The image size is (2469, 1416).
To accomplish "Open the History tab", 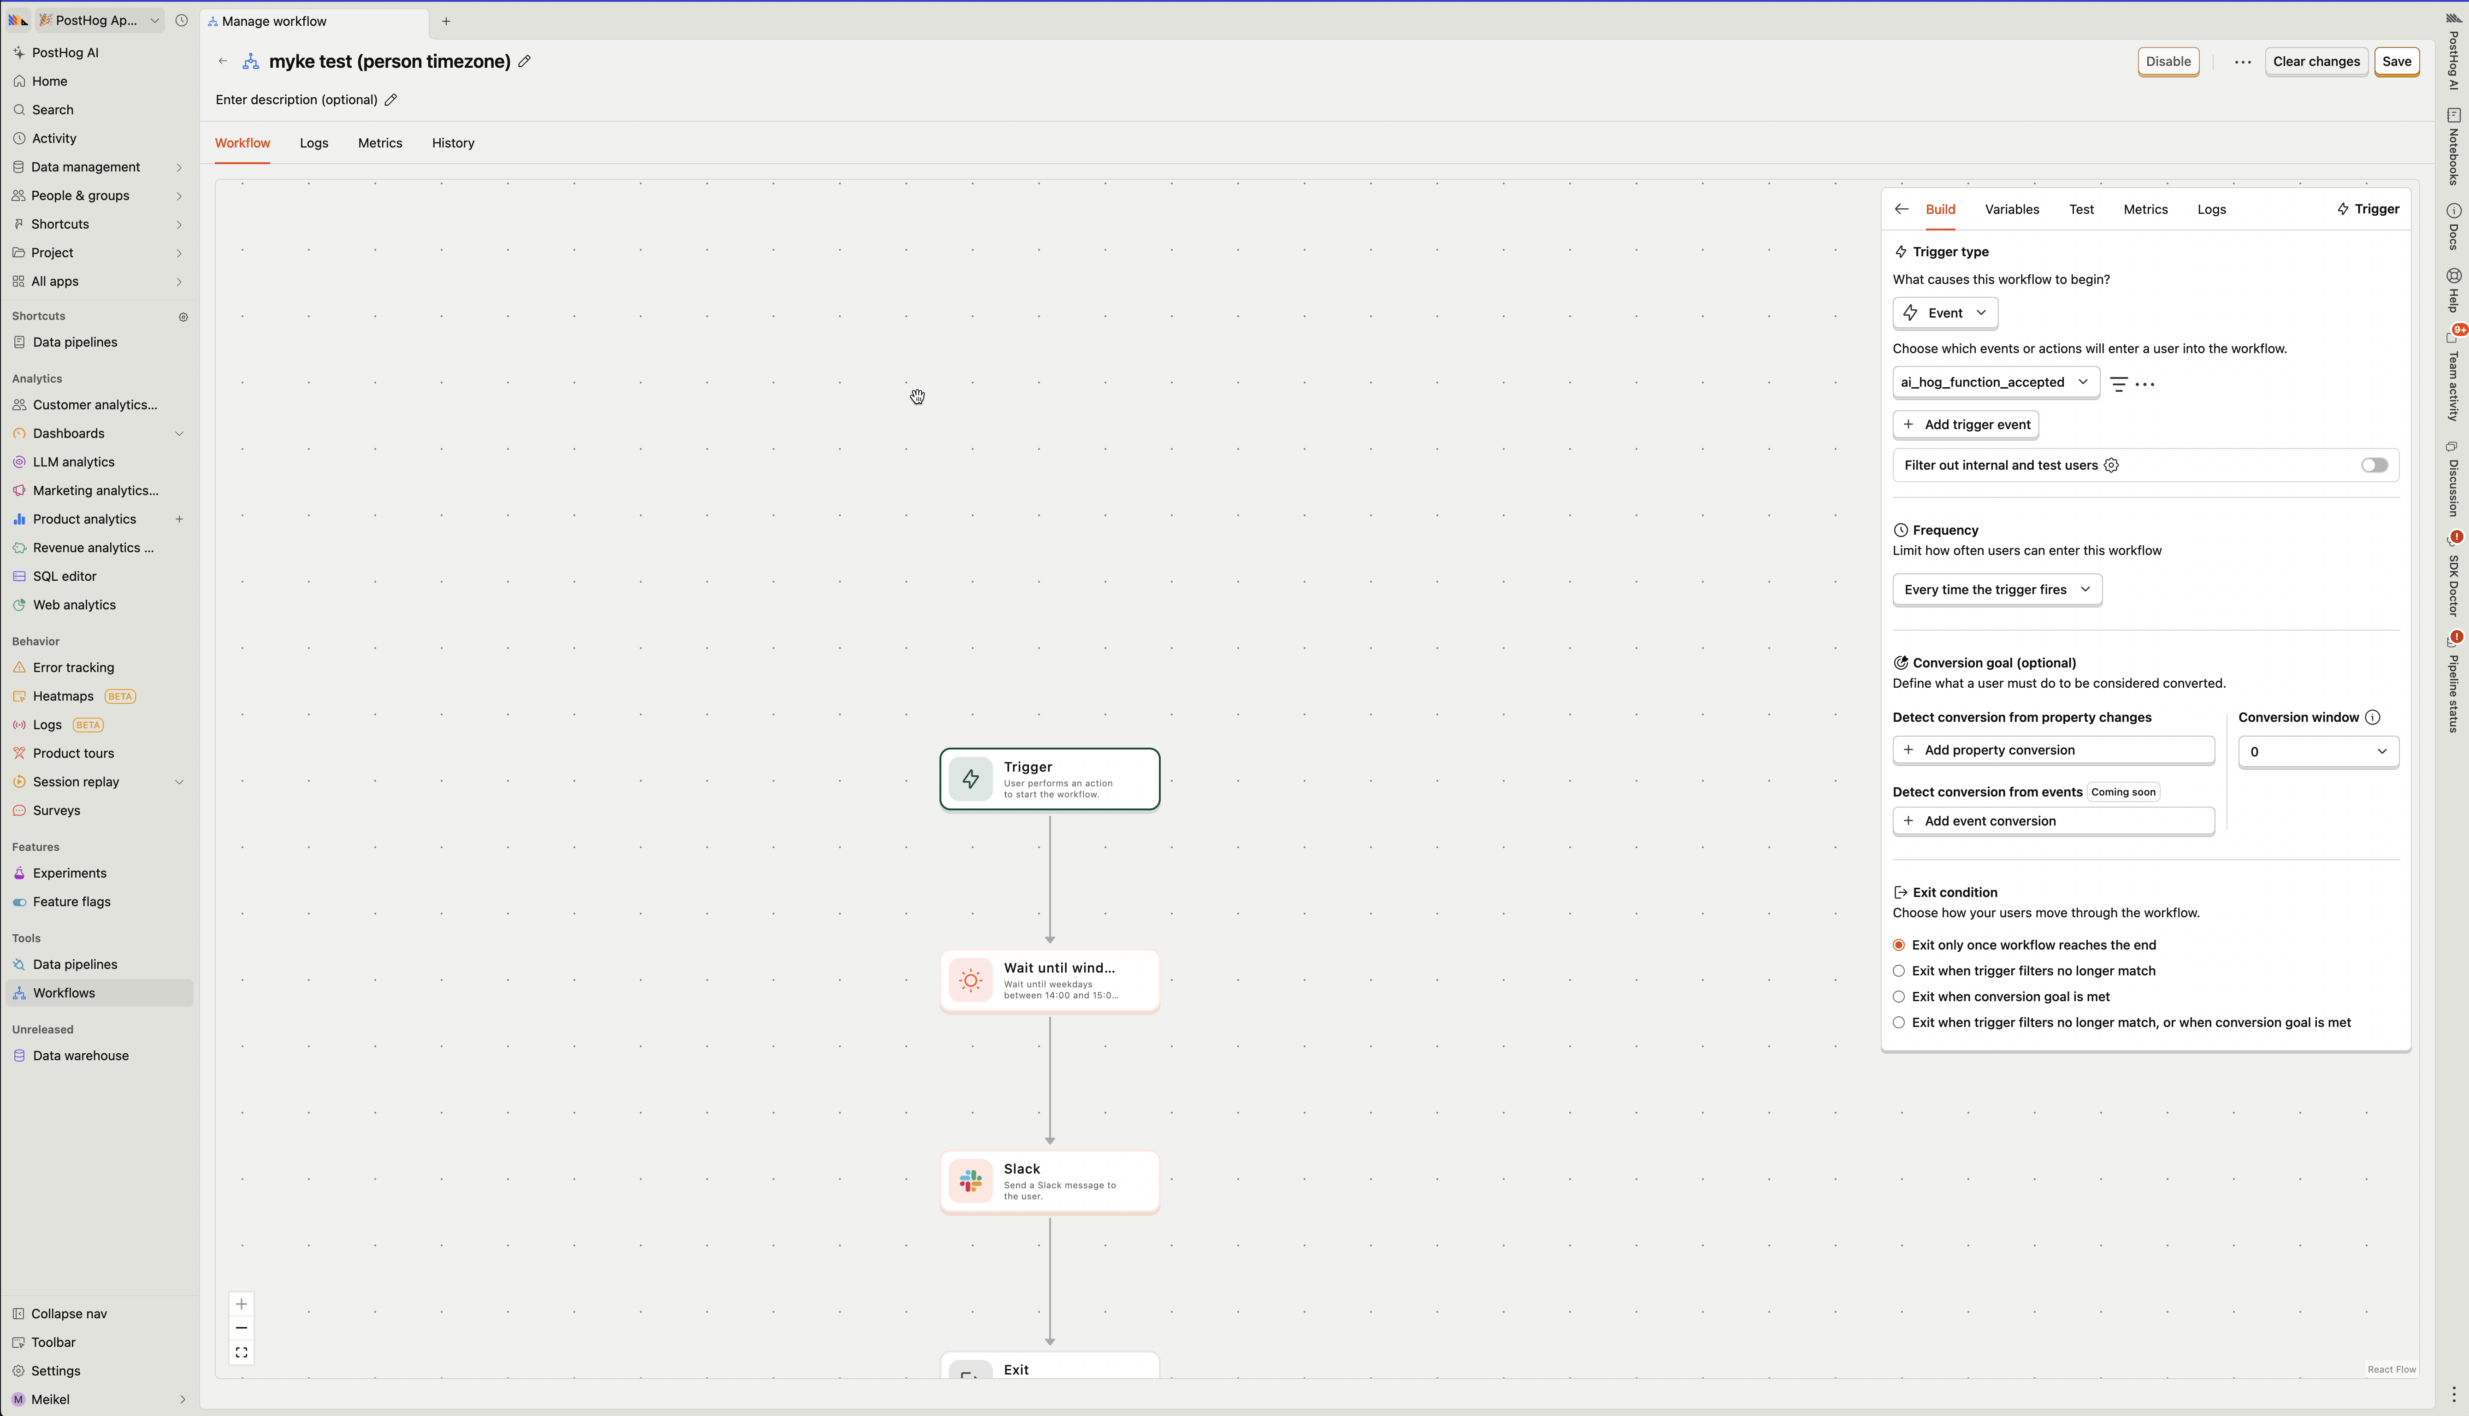I will point(453,144).
